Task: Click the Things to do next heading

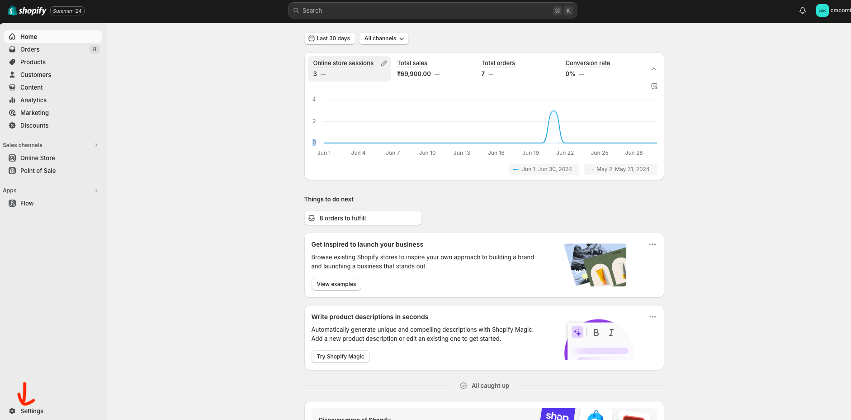Action: coord(329,199)
